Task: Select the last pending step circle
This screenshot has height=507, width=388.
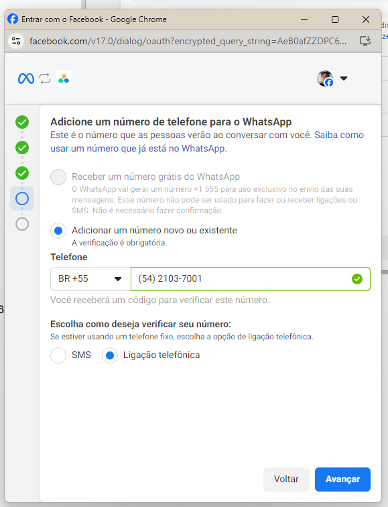Action: tap(22, 224)
